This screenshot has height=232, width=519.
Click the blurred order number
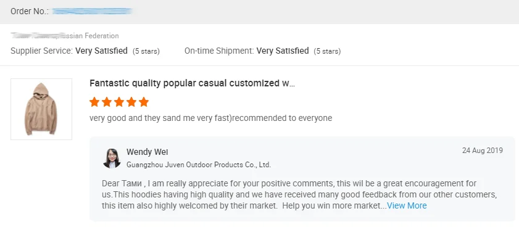pyautogui.click(x=93, y=11)
